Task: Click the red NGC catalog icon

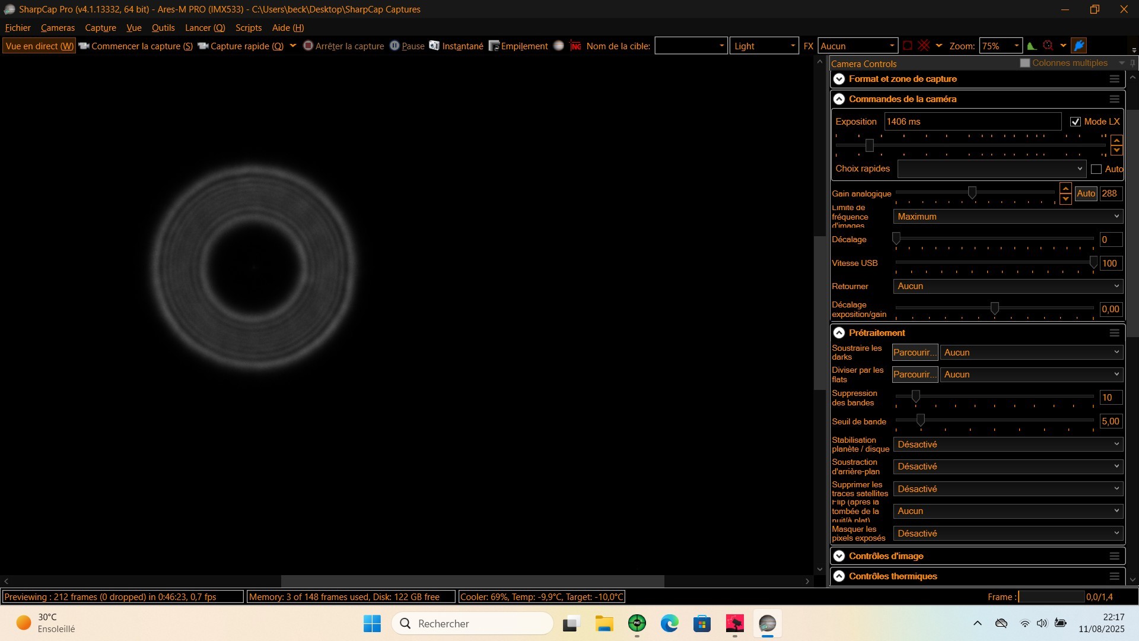Action: click(x=575, y=46)
